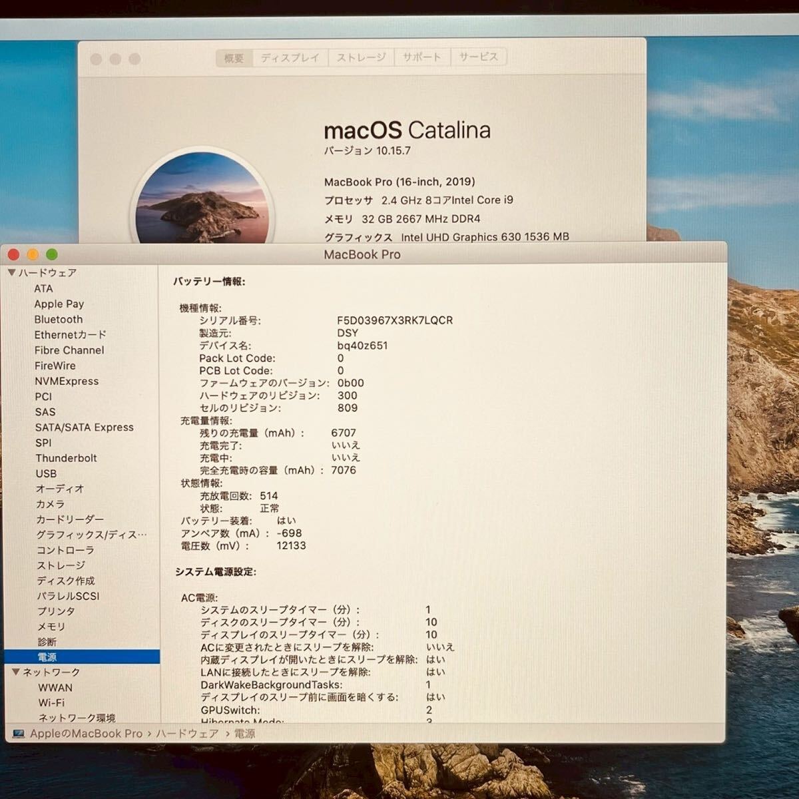The width and height of the screenshot is (799, 799).
Task: Select FireWire in the hardware list
Action: click(55, 366)
